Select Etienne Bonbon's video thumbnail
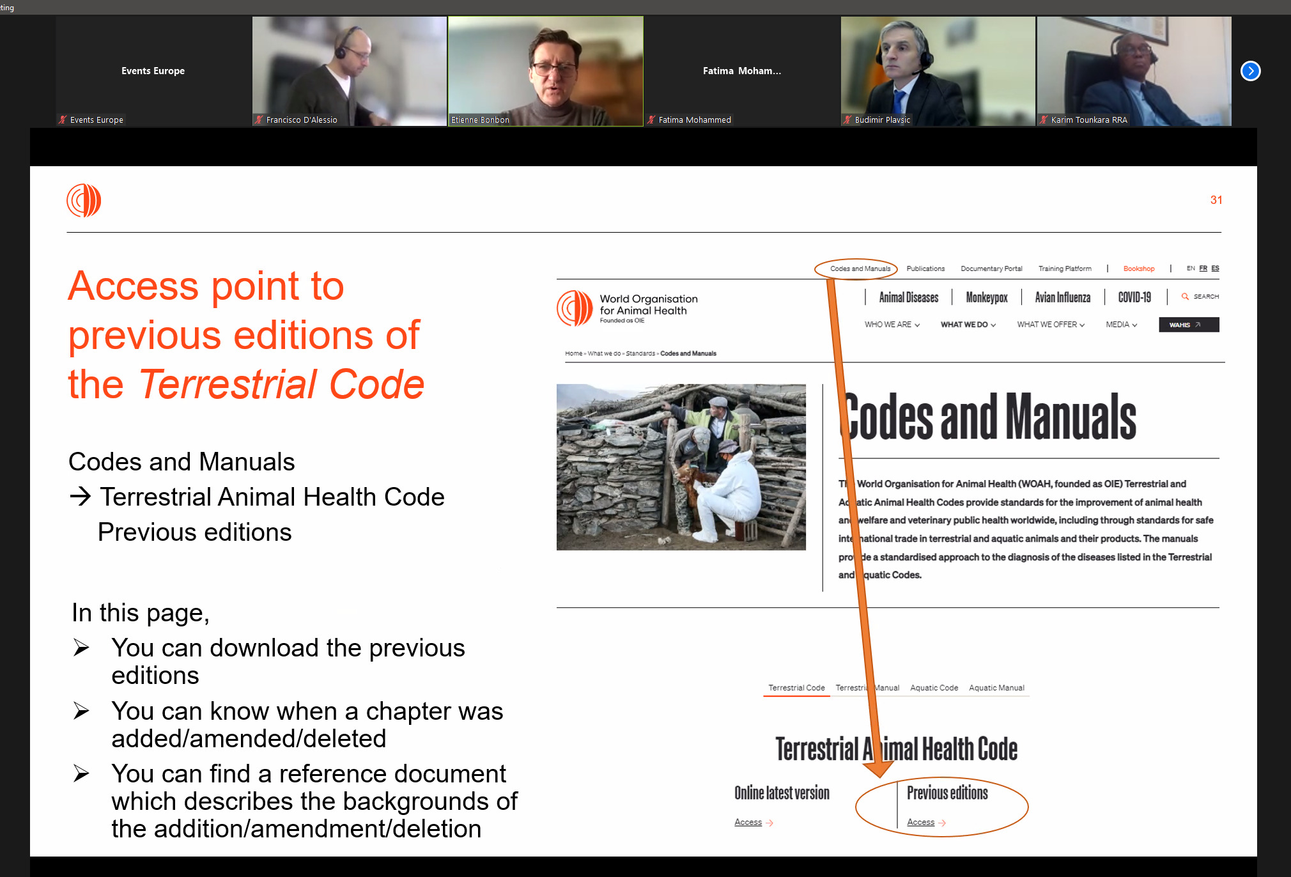Screen dimensions: 1291x877 pyautogui.click(x=545, y=70)
